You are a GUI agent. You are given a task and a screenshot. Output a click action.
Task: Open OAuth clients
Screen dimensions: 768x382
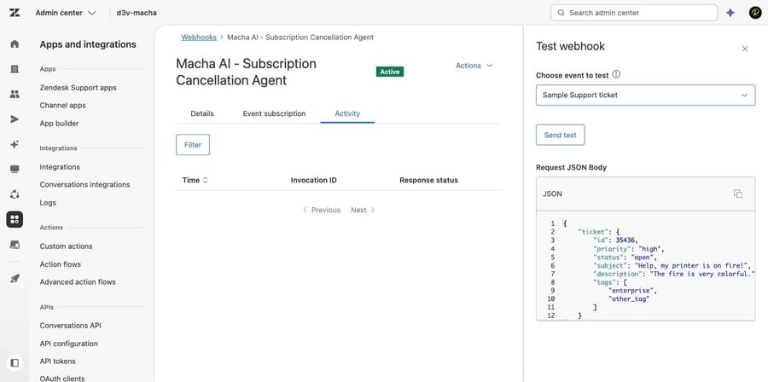62,379
